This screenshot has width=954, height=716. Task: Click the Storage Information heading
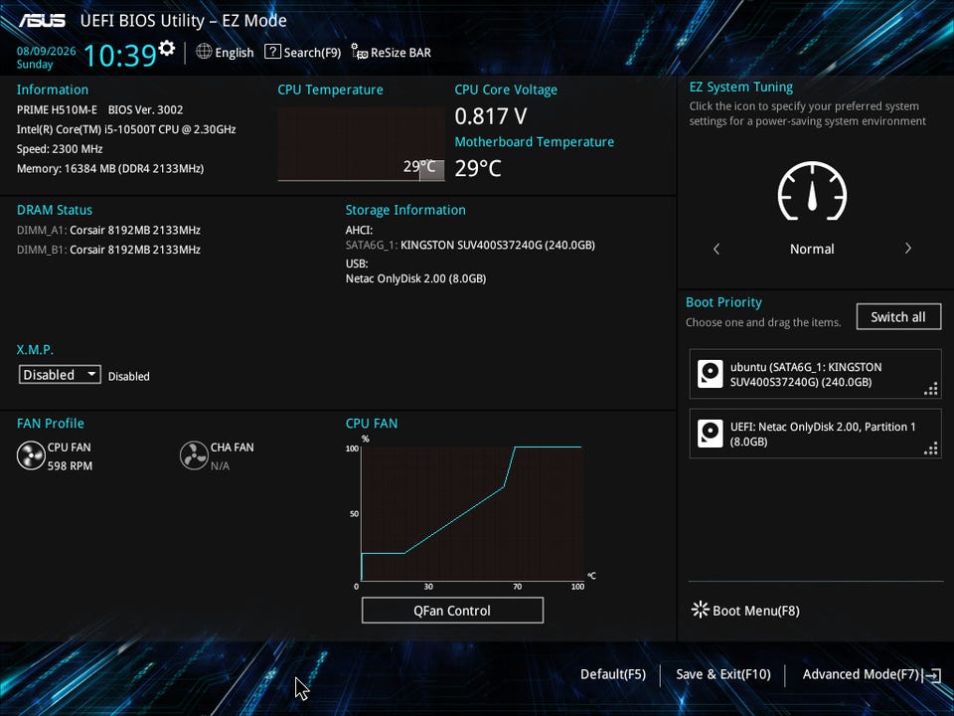pos(405,210)
